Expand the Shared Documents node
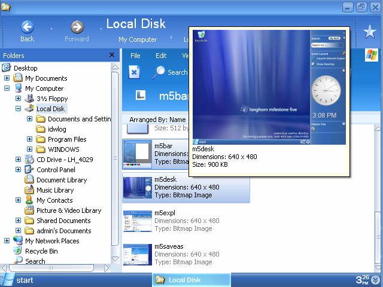 (x=18, y=221)
